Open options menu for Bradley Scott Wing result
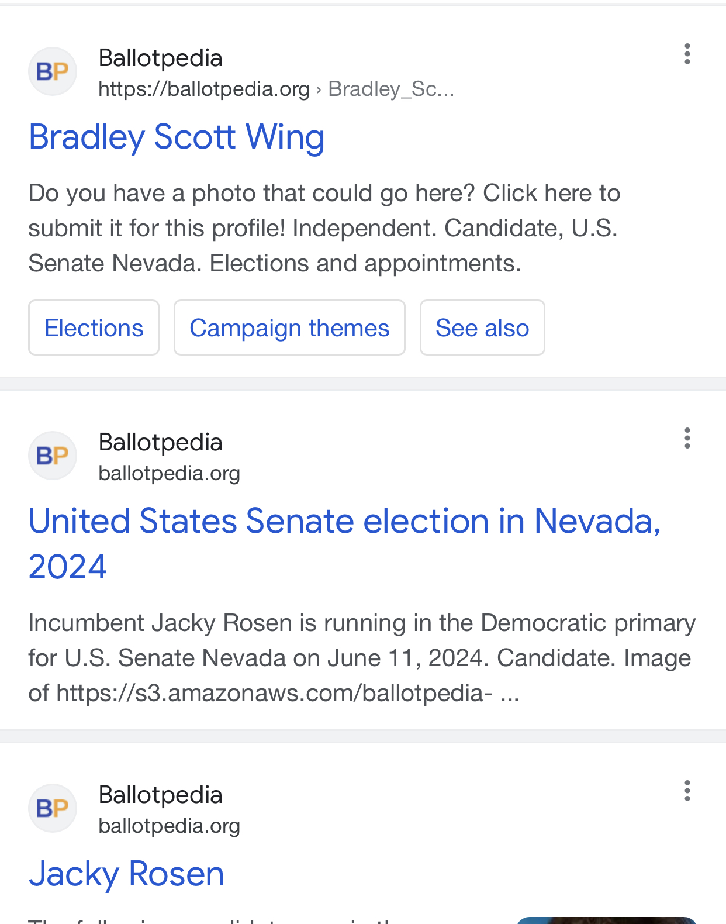 pyautogui.click(x=687, y=54)
